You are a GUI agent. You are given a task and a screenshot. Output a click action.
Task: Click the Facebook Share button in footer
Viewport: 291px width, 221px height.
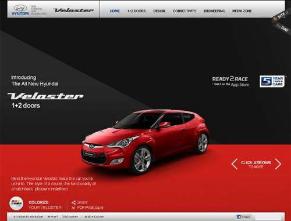pyautogui.click(x=243, y=217)
